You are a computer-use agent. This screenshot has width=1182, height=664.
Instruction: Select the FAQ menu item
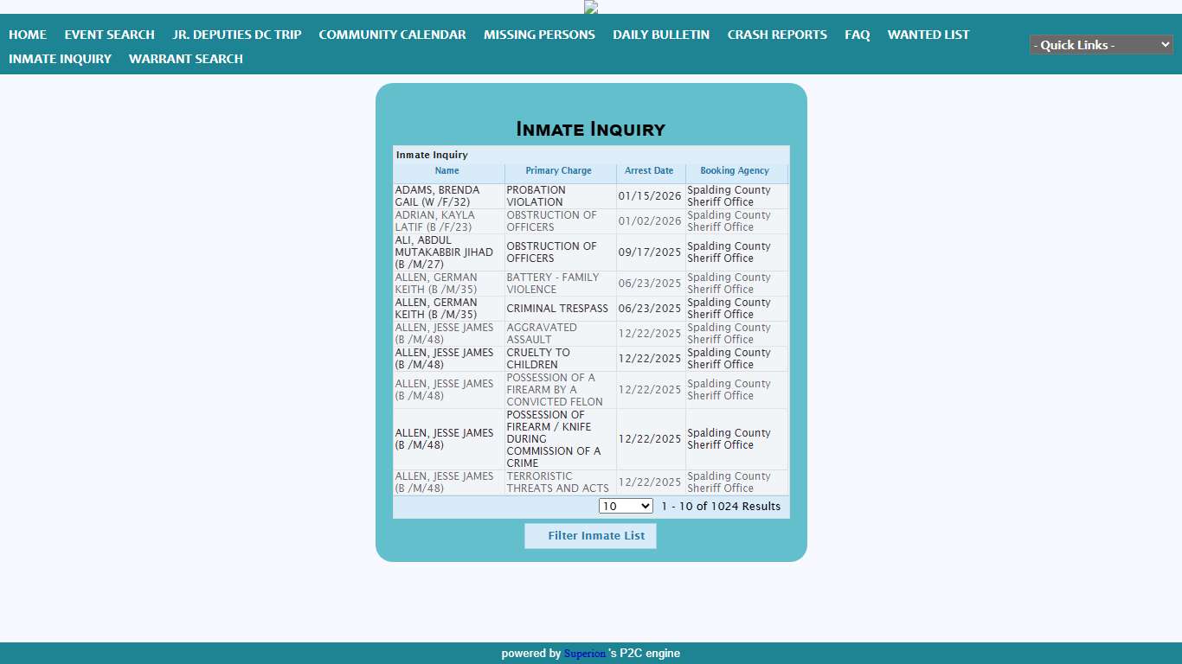pyautogui.click(x=857, y=35)
